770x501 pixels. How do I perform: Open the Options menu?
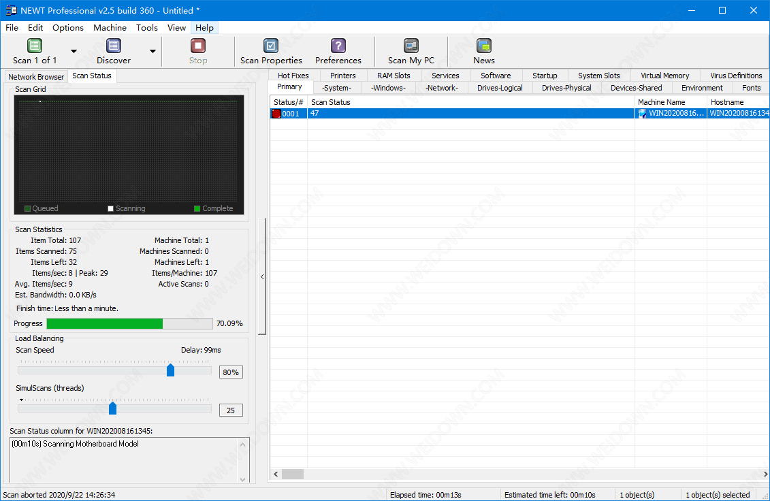click(68, 27)
